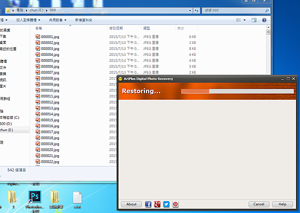Click 999 folder in the address breadcrumb
The height and width of the screenshot is (213, 300).
53,10
